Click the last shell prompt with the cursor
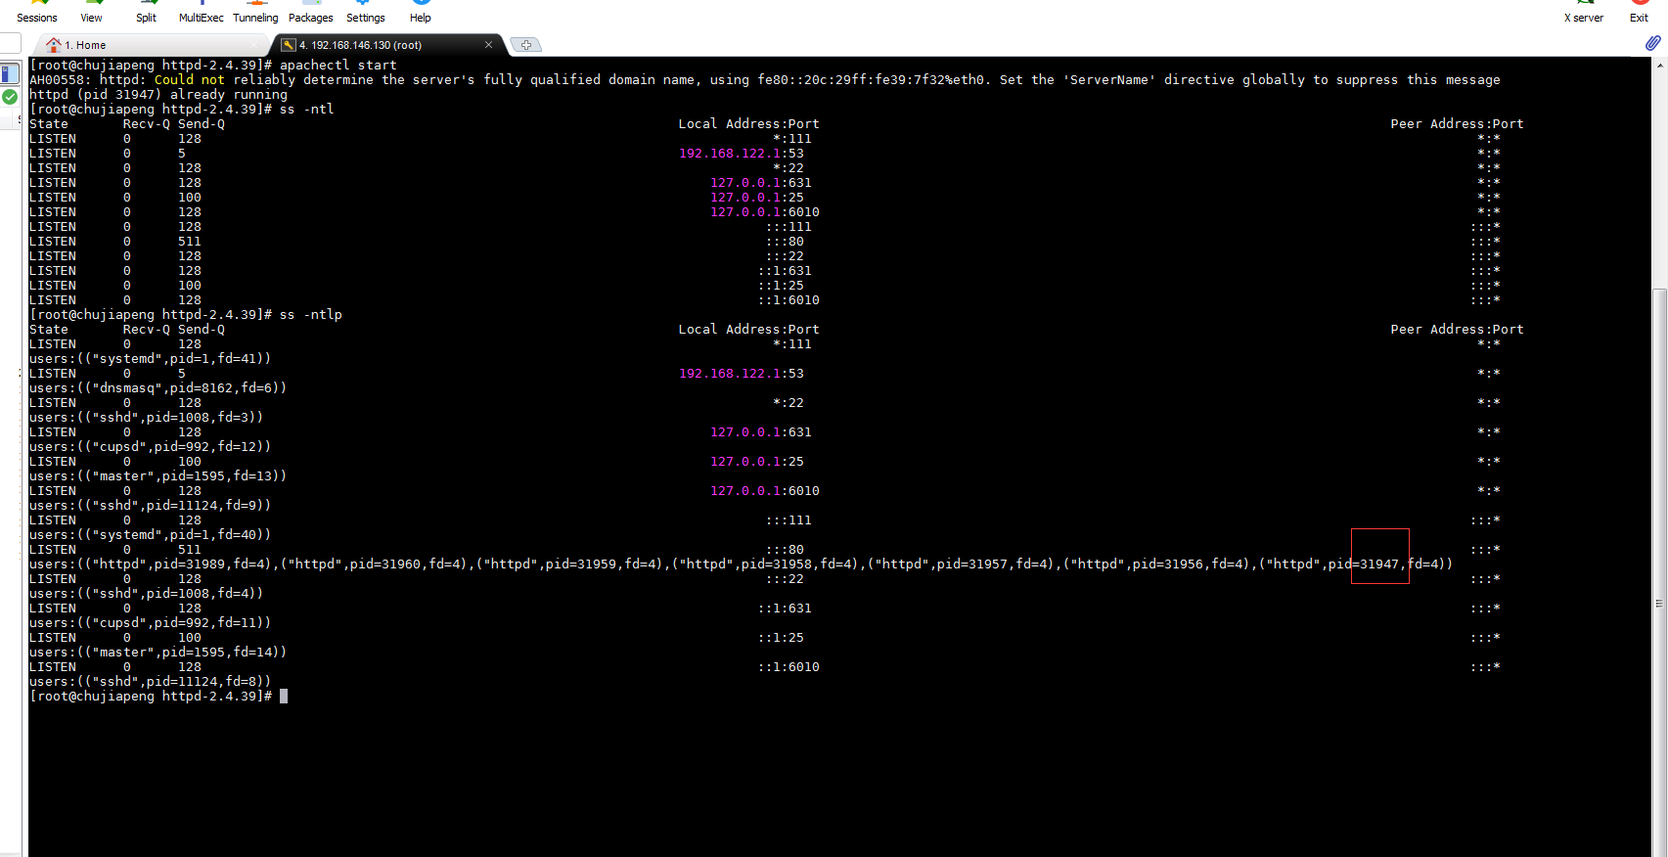This screenshot has width=1668, height=857. [x=158, y=697]
